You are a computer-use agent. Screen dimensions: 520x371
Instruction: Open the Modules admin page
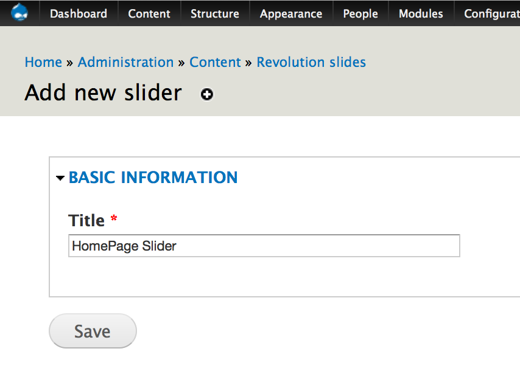421,13
